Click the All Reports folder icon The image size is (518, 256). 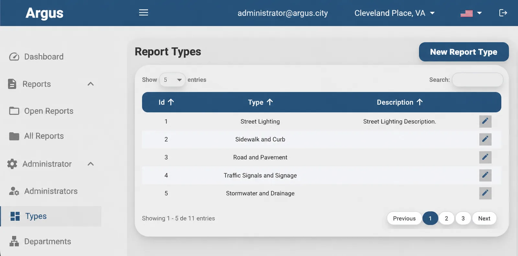click(14, 136)
